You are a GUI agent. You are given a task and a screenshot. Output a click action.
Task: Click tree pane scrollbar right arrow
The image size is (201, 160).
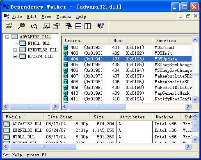pyautogui.click(x=55, y=106)
